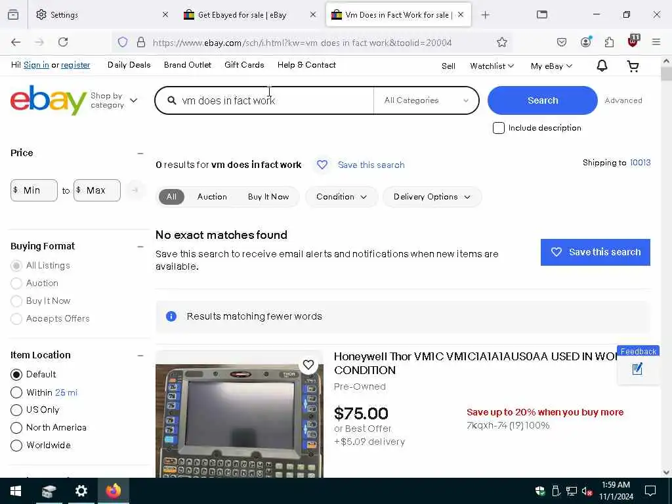Screen dimensions: 672x504
Task: Open the Watchlist dropdown
Action: pyautogui.click(x=492, y=66)
